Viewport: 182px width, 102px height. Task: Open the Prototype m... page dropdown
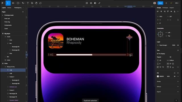pyautogui.click(x=19, y=8)
